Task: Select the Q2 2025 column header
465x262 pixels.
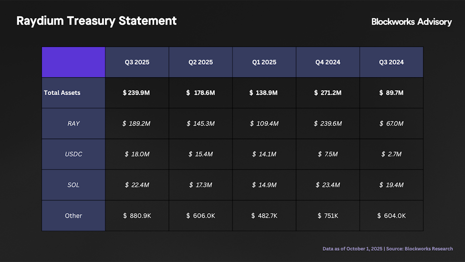Action: (x=201, y=62)
